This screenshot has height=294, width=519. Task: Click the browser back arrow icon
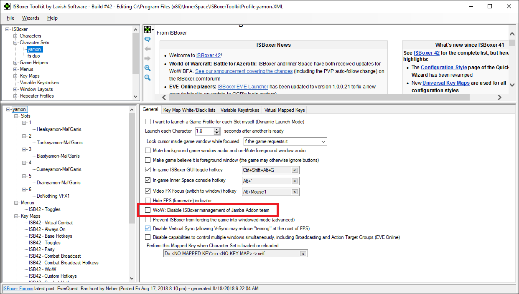pos(148,49)
